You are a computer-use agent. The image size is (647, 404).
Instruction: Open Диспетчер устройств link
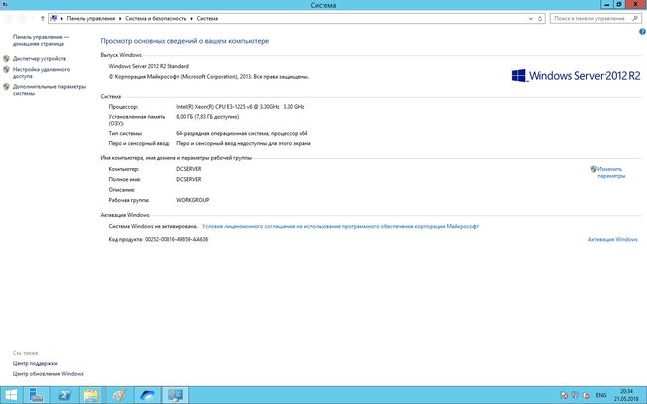39,58
